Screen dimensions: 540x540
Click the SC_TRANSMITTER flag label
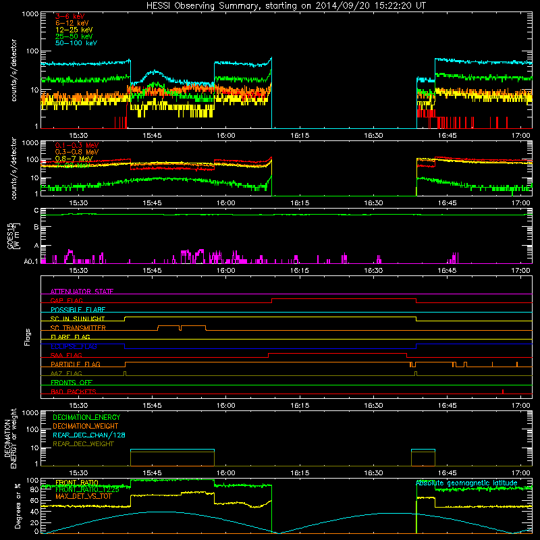(x=78, y=328)
